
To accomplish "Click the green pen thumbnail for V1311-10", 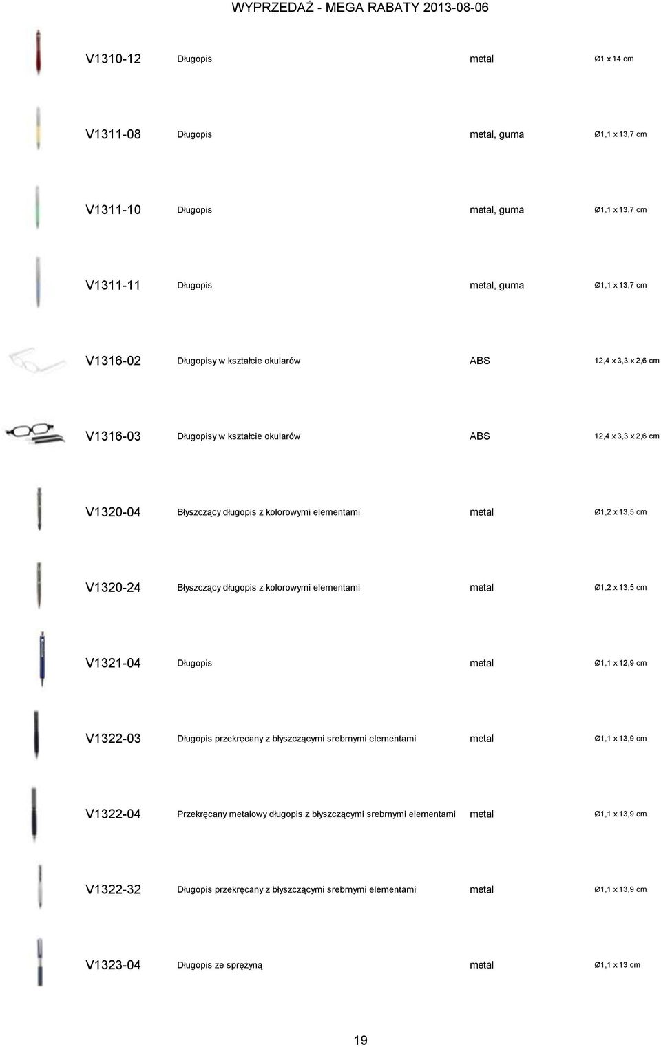I will coord(38,207).
